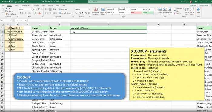Toggle Wrap Text
The width and height of the screenshot is (212, 112).
point(63,9)
